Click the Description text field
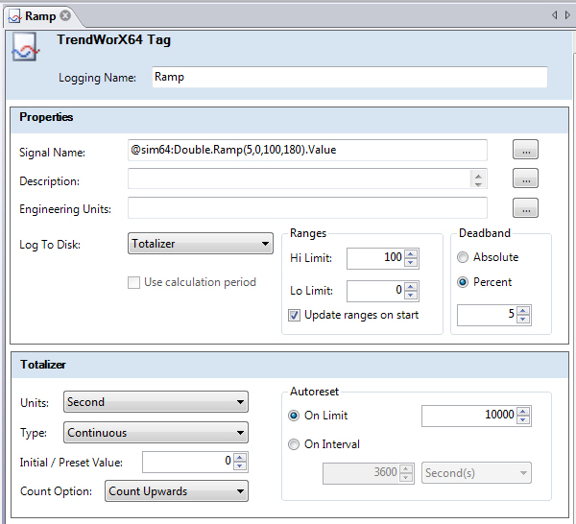The height and width of the screenshot is (524, 576). tap(299, 179)
